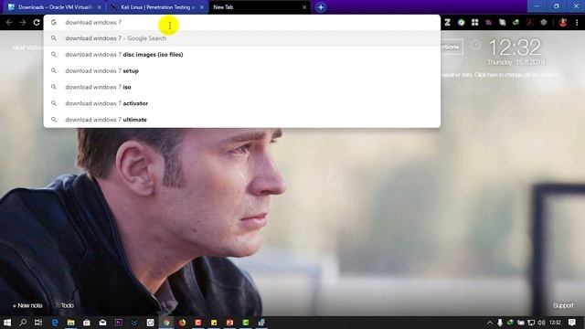Image resolution: width=585 pixels, height=329 pixels.
Task: Launch Microsoft Edge from taskbar
Action: point(55,323)
